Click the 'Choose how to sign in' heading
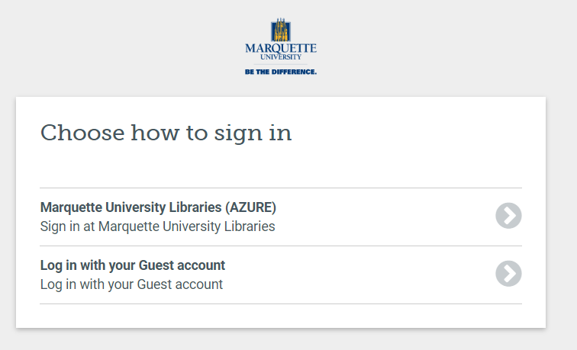 pyautogui.click(x=166, y=133)
